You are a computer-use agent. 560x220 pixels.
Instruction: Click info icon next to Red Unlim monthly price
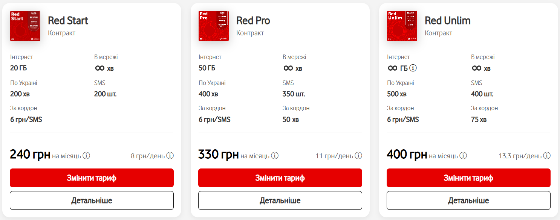[463, 156]
